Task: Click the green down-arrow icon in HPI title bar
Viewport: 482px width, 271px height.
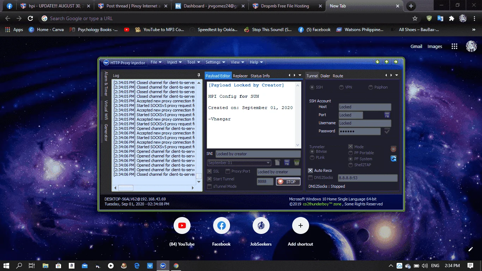Action: coord(378,62)
